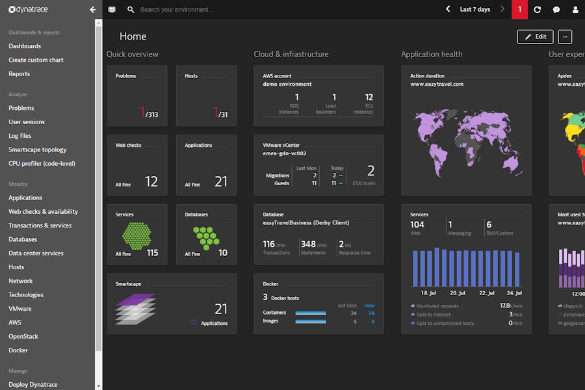Open the more options ellipsis button
The width and height of the screenshot is (585, 390).
565,36
